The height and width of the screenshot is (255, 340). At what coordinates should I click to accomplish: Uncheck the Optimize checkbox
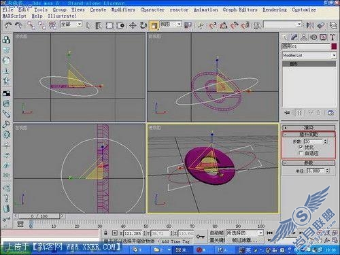tap(301, 148)
